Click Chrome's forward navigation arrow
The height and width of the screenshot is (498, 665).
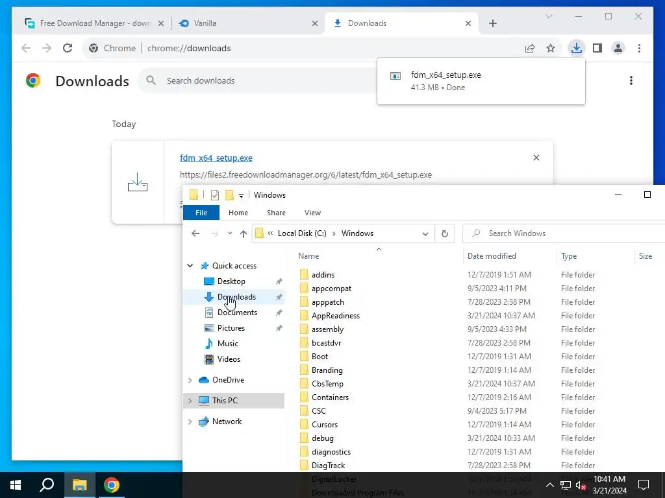(x=47, y=48)
